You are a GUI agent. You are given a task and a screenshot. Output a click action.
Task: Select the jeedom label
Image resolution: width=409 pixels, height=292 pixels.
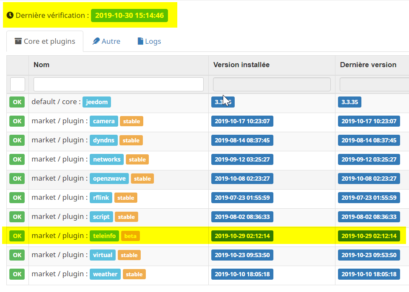click(x=97, y=102)
